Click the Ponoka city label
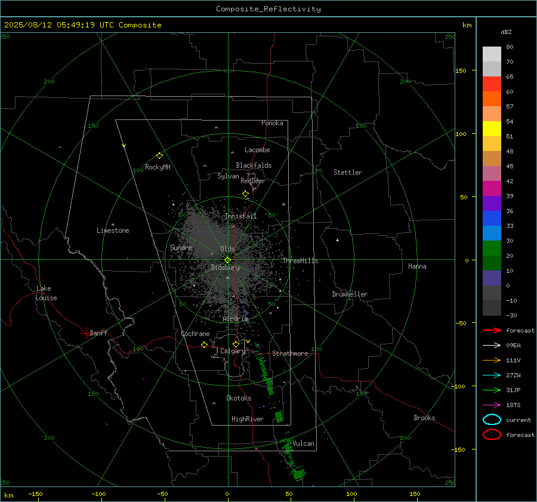Screen dimensions: 537x502 pyautogui.click(x=272, y=123)
